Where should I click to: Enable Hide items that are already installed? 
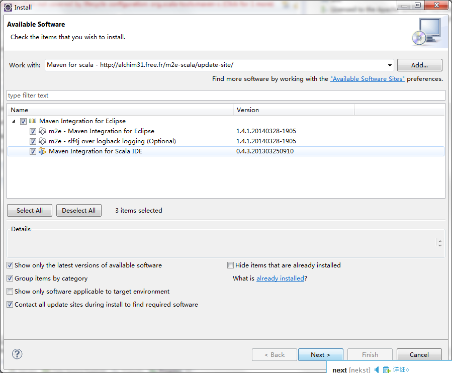pos(231,265)
